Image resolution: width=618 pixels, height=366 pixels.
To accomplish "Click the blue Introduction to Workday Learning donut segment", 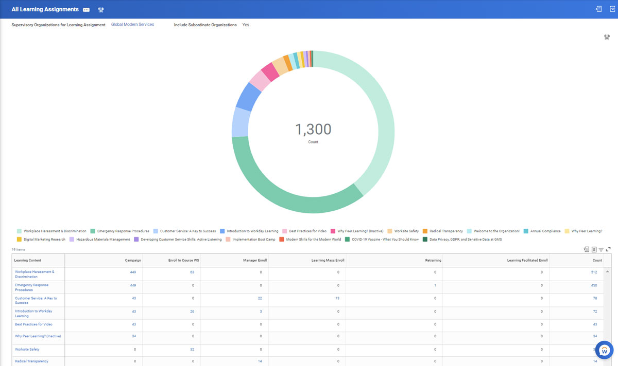I will 248,97.
